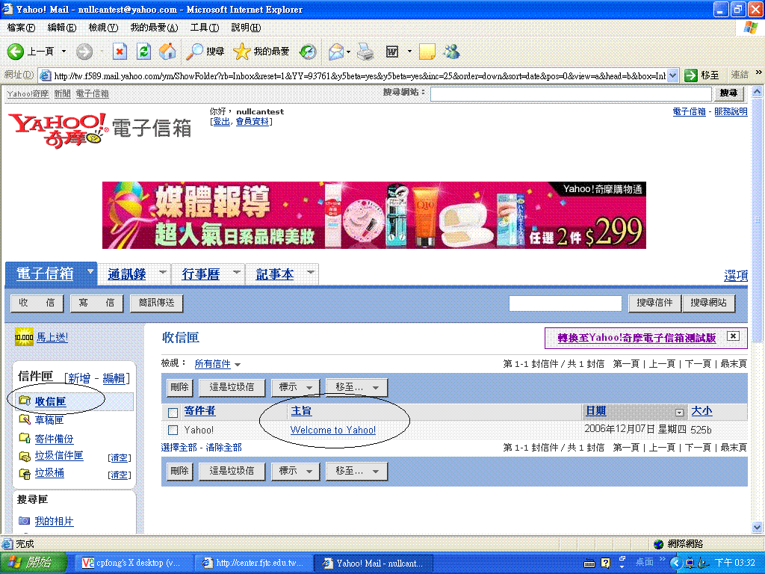The image size is (765, 574).
Task: Click the IE Refresh page icon
Action: pyautogui.click(x=144, y=52)
